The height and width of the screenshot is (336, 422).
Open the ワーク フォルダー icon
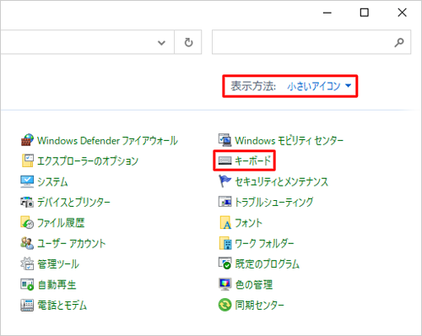point(225,243)
